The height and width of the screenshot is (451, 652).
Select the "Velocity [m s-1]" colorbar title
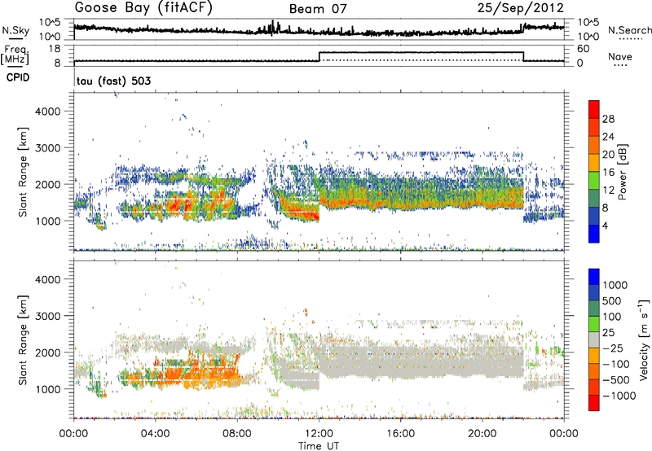pyautogui.click(x=643, y=339)
